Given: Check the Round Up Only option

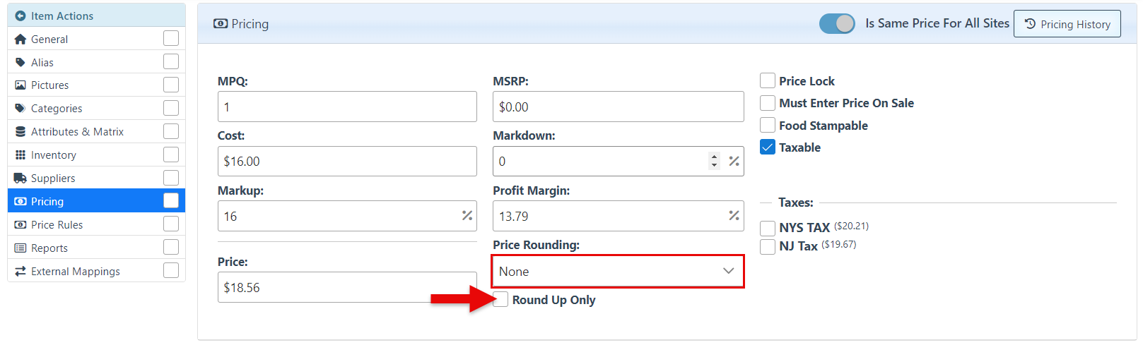Looking at the screenshot, I should (500, 299).
